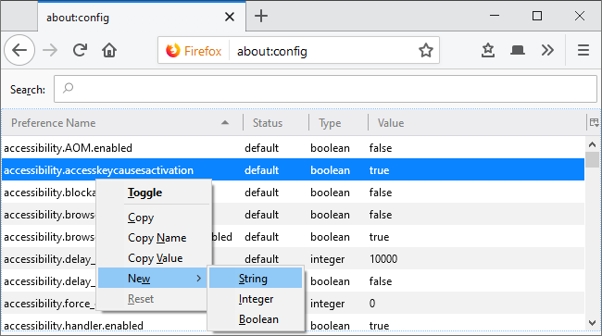Close the about:config tab
The width and height of the screenshot is (602, 336).
(x=229, y=17)
